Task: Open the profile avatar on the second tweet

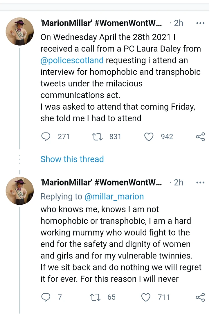Action: pyautogui.click(x=20, y=191)
